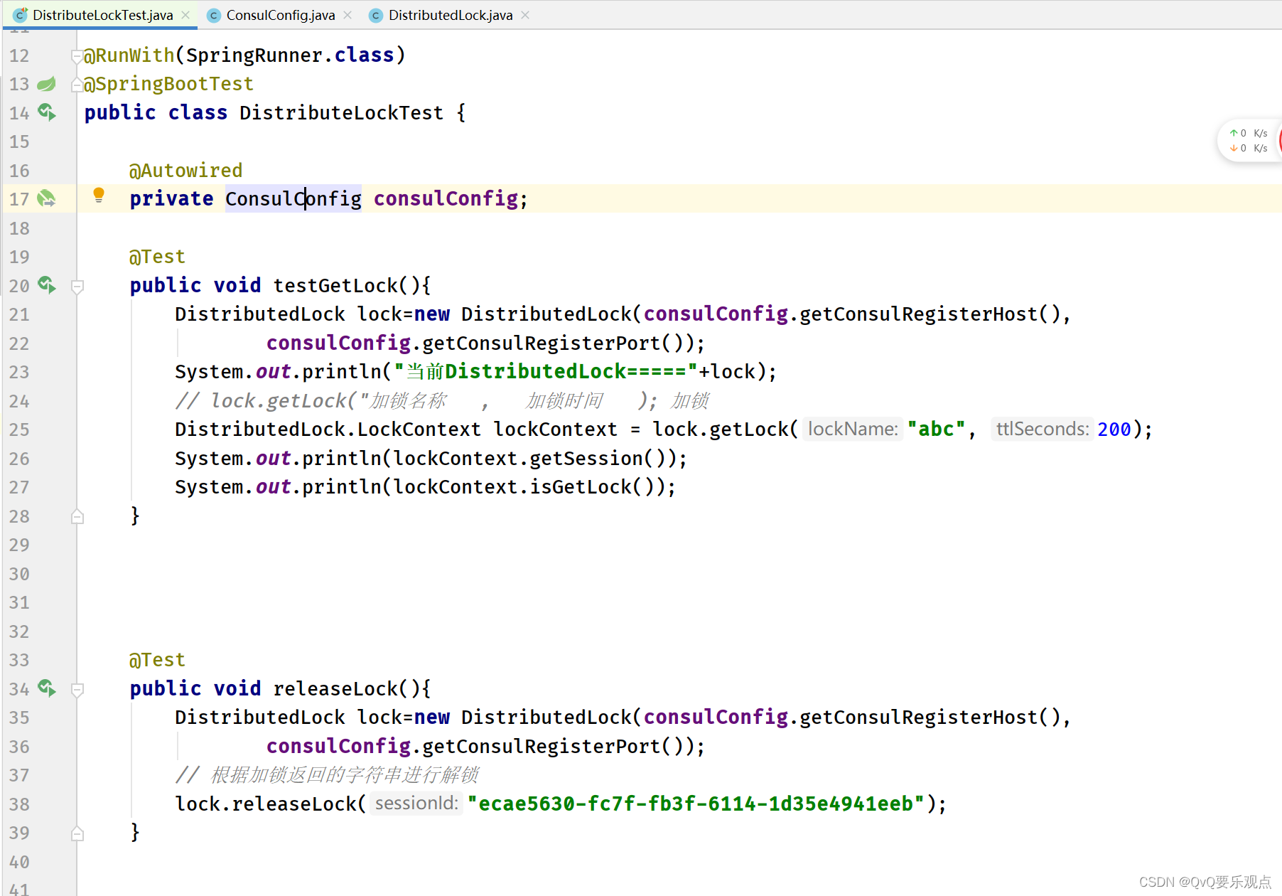Click fold end marker at line 39

[x=77, y=833]
